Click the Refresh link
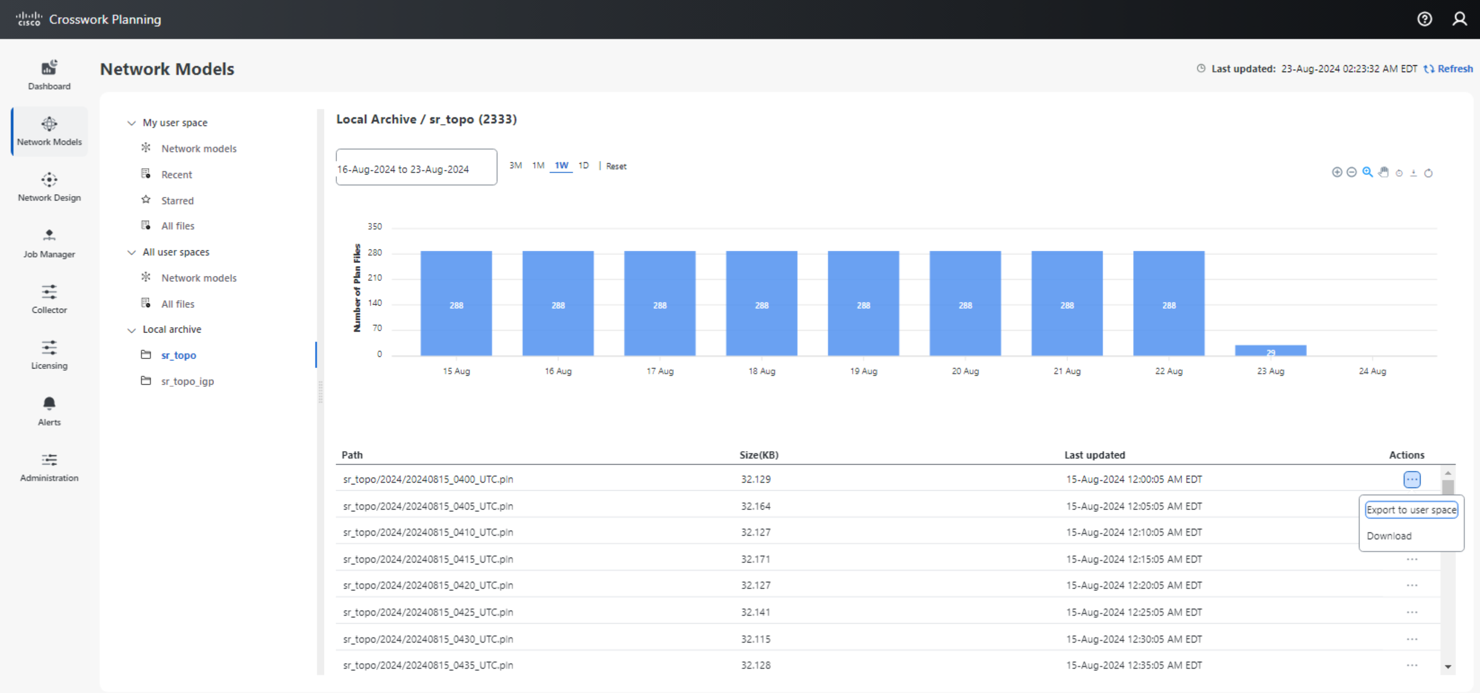 pos(1449,69)
